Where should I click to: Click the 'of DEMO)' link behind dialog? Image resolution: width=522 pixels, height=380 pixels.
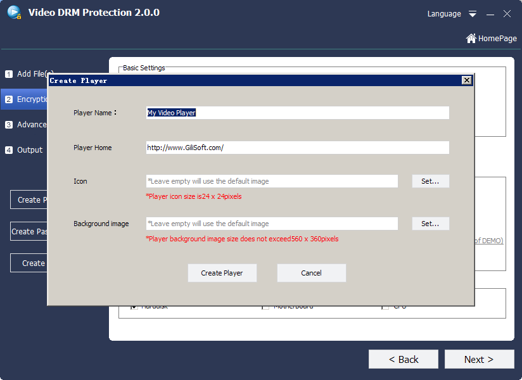(488, 241)
